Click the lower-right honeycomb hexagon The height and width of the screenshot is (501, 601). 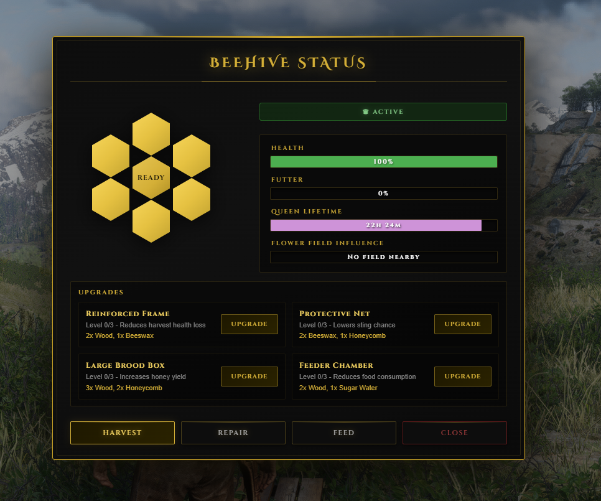pyautogui.click(x=192, y=199)
